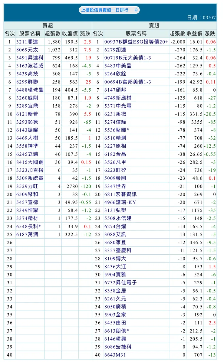
Task: Open stock link 3211順達
Action: point(27,42)
